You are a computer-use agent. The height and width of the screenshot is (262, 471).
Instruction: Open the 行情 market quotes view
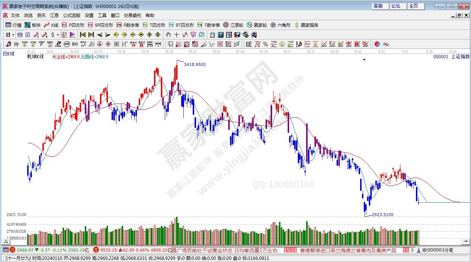coord(13,25)
